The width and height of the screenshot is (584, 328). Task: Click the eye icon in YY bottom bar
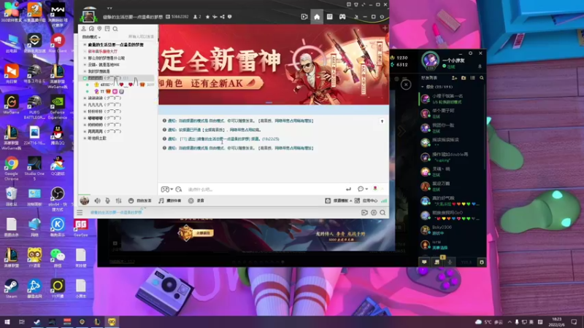(374, 213)
